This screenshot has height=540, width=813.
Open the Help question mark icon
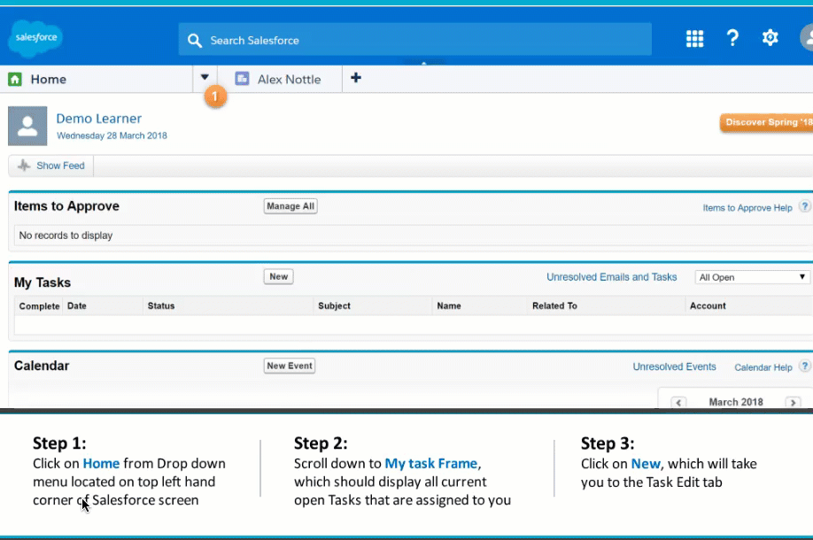point(732,38)
